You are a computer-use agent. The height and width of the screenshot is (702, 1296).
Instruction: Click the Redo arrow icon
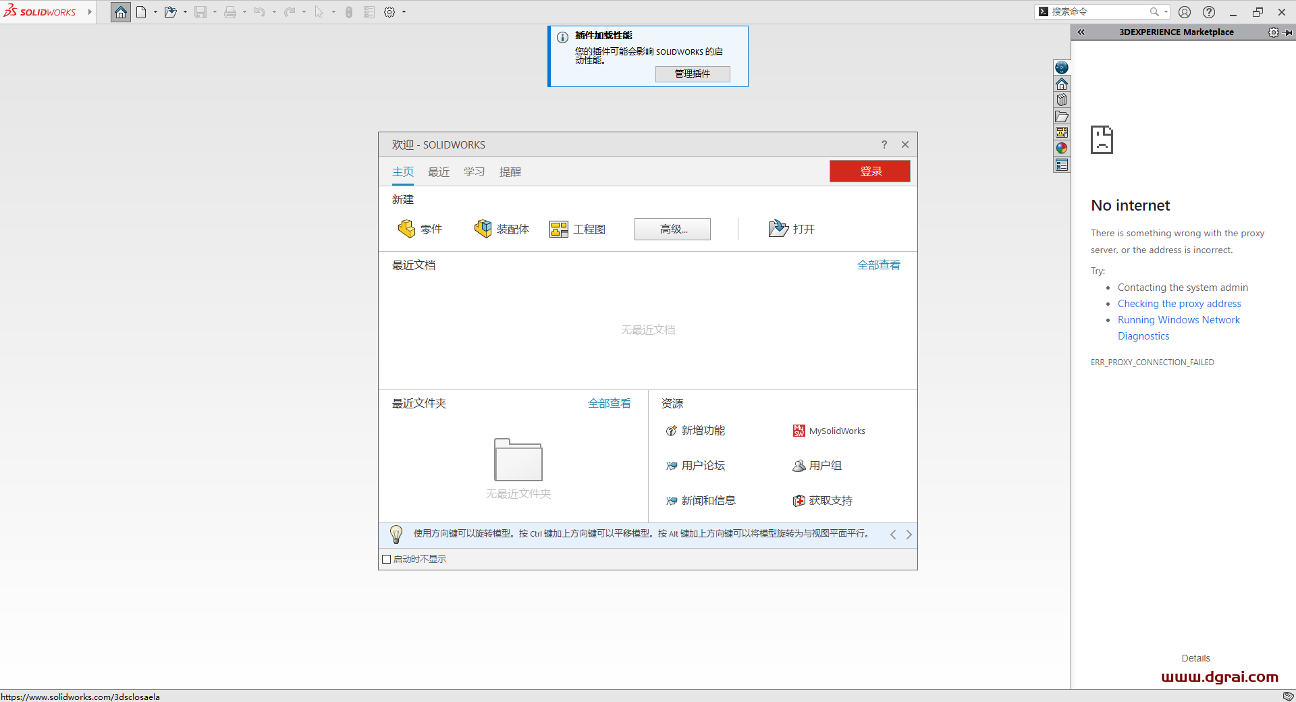tap(290, 12)
